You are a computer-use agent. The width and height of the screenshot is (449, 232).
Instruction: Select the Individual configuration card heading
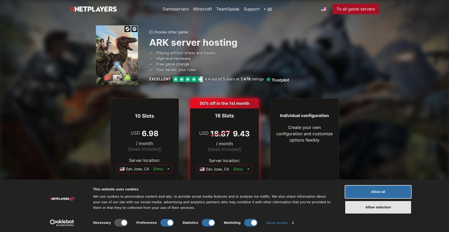click(x=305, y=116)
